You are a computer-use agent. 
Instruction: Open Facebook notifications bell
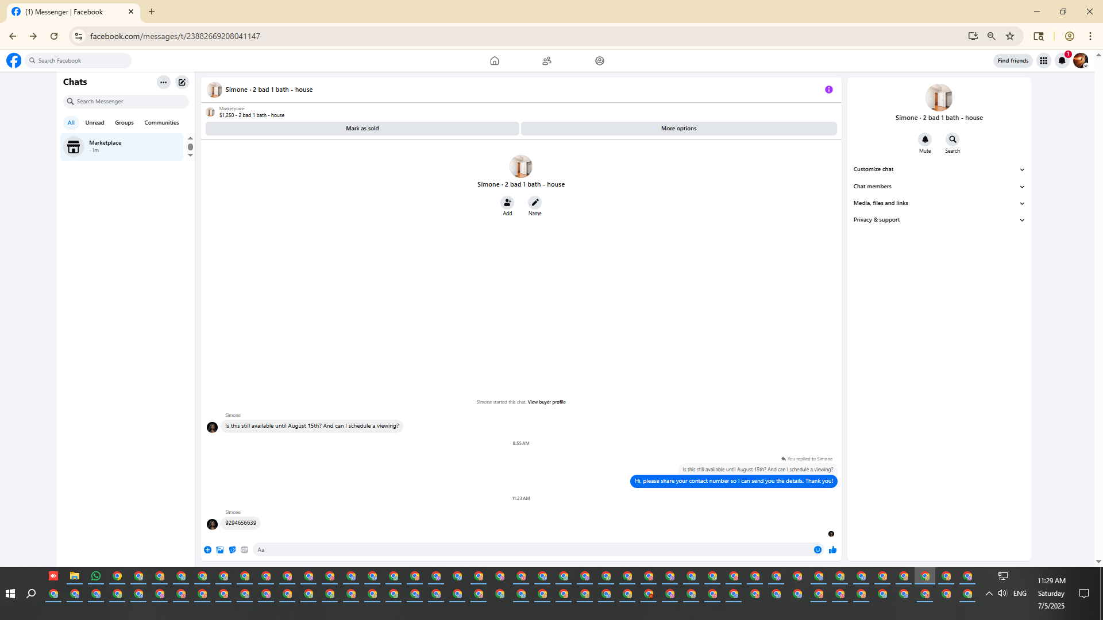tap(1062, 61)
